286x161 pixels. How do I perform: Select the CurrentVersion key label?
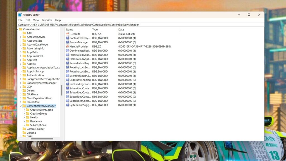pos(32,29)
